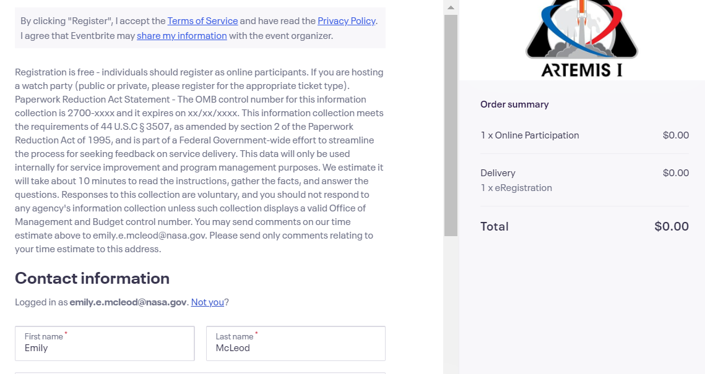Click the Total label in the order summary
The image size is (705, 374).
495,226
